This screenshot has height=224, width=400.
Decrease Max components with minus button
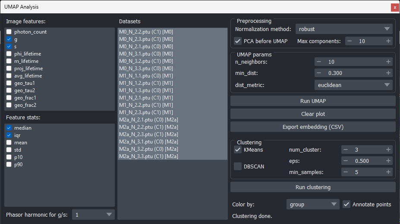[350, 41]
